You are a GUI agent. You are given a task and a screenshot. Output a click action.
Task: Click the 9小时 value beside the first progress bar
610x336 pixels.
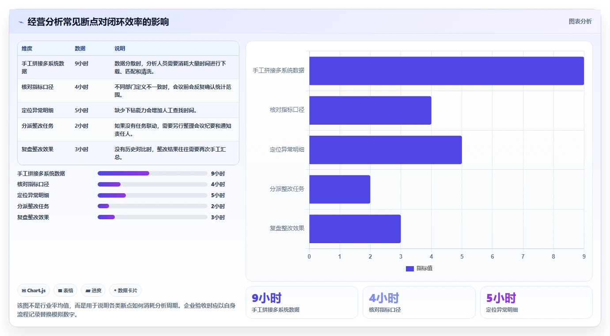pyautogui.click(x=218, y=174)
